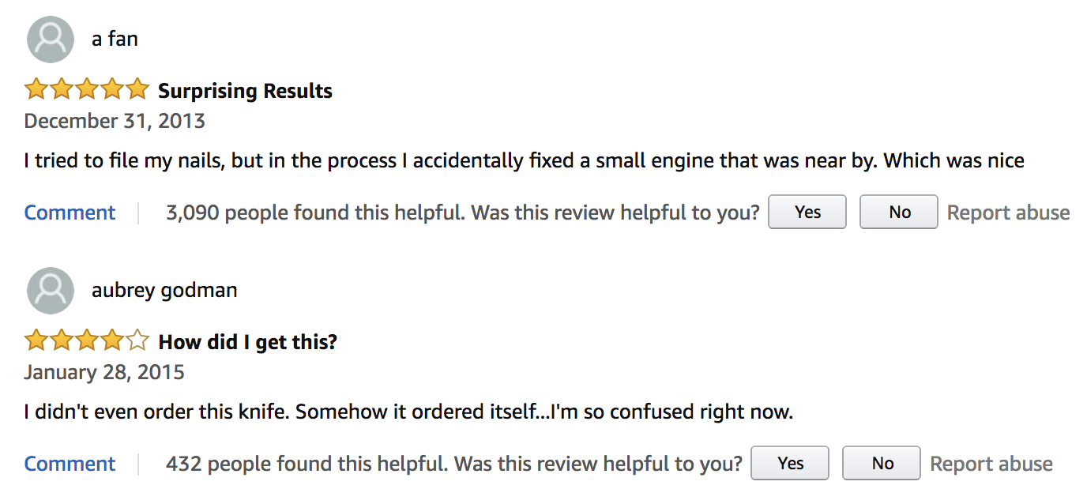Click the January 28, 2015 review date
This screenshot has height=504, width=1087.
click(x=104, y=372)
